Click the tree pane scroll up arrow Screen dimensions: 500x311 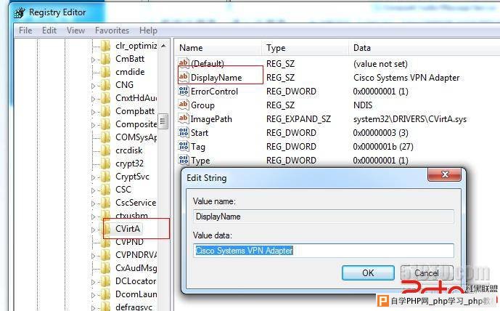click(x=163, y=46)
